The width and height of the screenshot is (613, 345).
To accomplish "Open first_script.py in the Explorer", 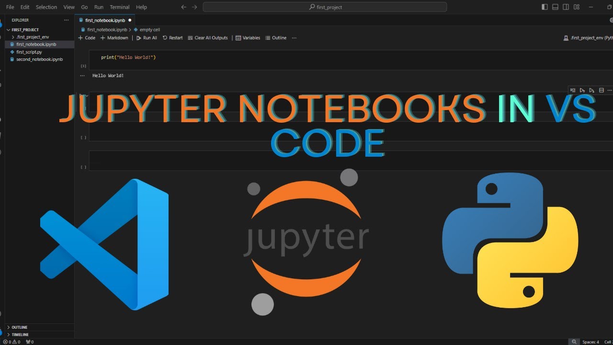I will coord(40,52).
